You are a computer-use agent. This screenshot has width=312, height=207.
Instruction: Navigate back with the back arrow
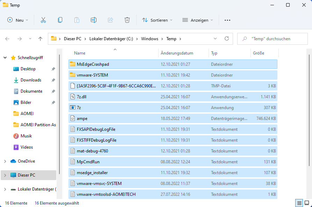[7, 39]
